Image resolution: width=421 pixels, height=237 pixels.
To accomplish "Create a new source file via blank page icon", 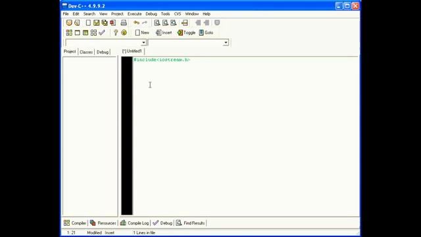I will pos(88,23).
